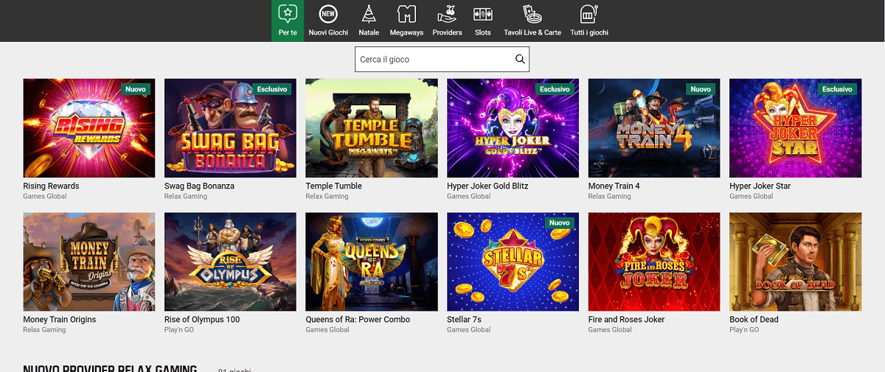Select the Tutti i giochi label

tap(589, 32)
